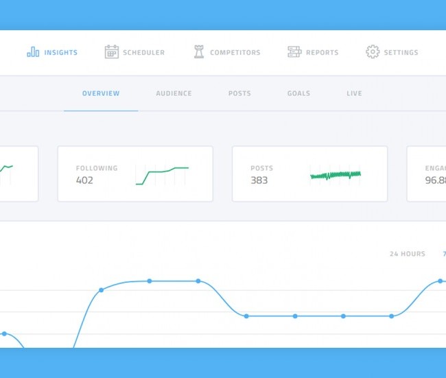Screen dimensions: 446x378
Task: Click the lowest data point at left edge
Action: point(4,334)
